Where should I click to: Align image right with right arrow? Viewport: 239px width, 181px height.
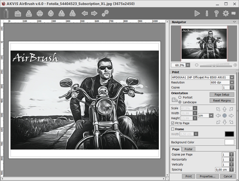coord(231,115)
